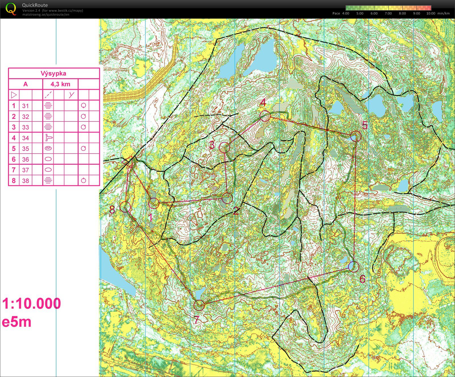455x377 pixels.
Task: Click the pace color gradient bar
Action: [388, 8]
